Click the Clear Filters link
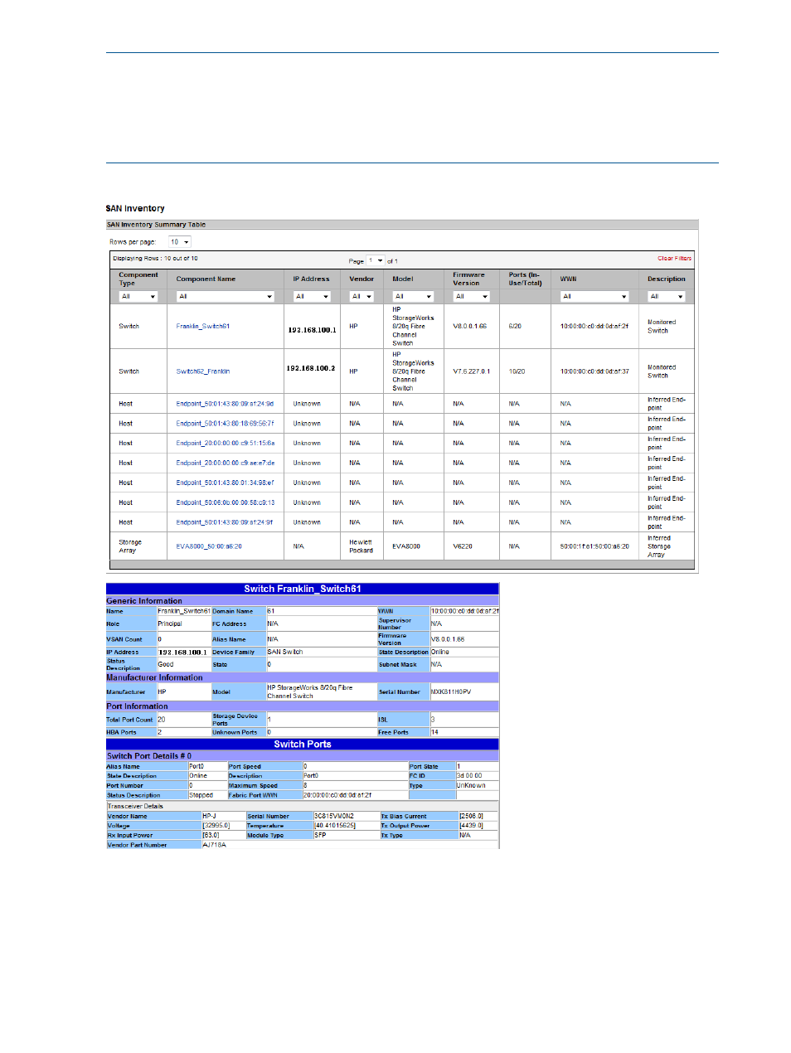This screenshot has width=791, height=1053. point(674,259)
